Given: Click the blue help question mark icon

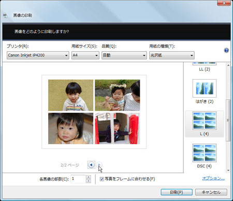Looking at the screenshot, I should click(x=226, y=50).
